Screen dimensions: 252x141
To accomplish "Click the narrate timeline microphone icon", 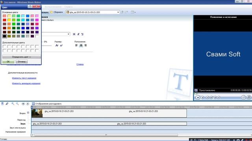I will (x=7, y=104).
